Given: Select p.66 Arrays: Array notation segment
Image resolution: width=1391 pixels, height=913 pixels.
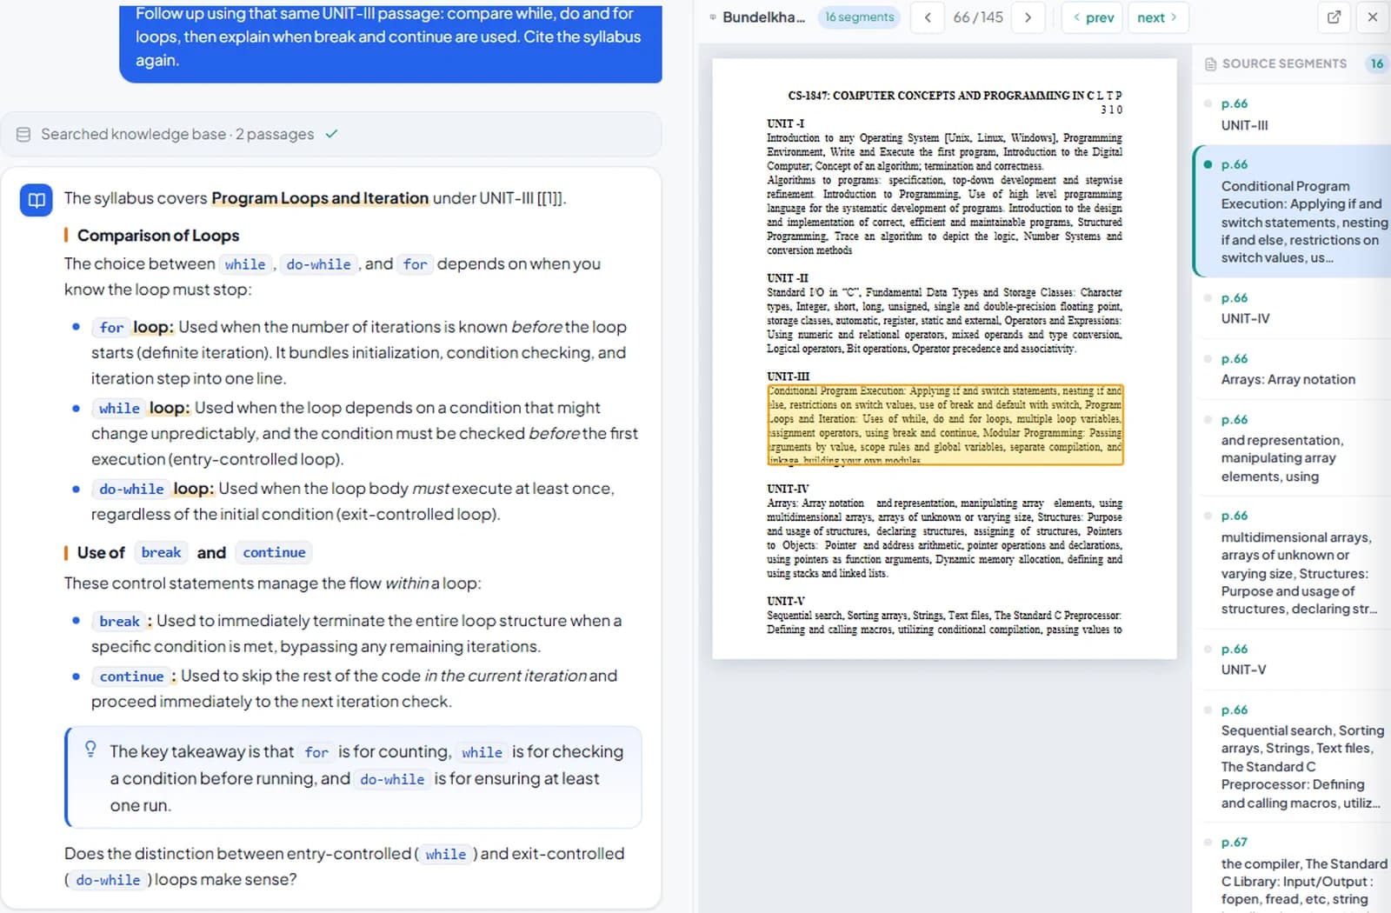Looking at the screenshot, I should pyautogui.click(x=1292, y=369).
